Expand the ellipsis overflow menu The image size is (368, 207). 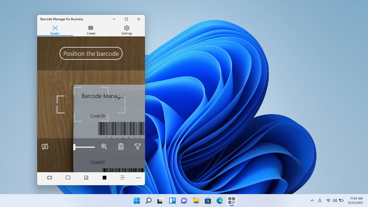coord(138,178)
